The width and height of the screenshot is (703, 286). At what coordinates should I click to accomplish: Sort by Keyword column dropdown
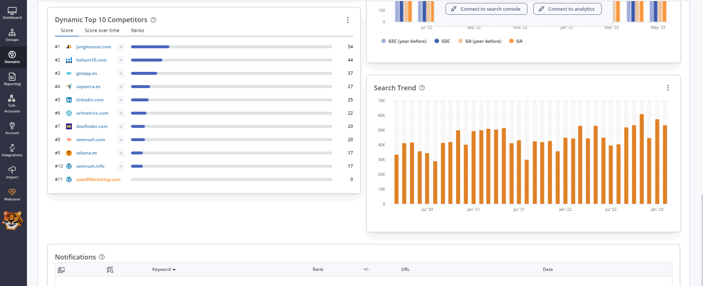164,269
